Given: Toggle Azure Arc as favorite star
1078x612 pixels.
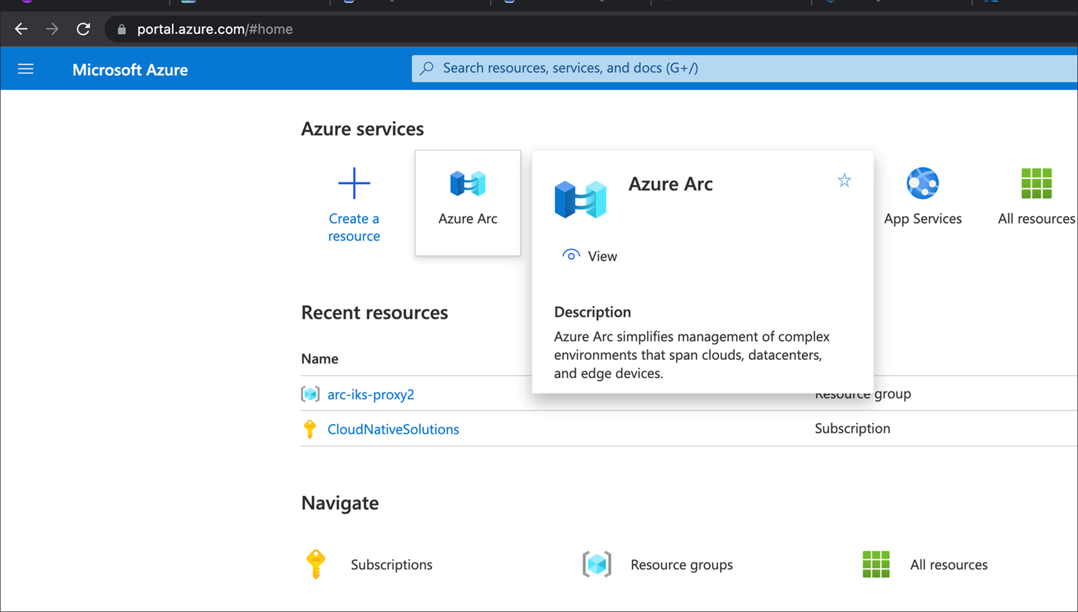Looking at the screenshot, I should [x=843, y=180].
